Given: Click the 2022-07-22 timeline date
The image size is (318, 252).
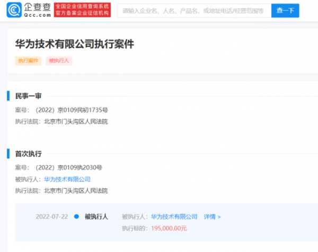Looking at the screenshot, I should point(51,217).
